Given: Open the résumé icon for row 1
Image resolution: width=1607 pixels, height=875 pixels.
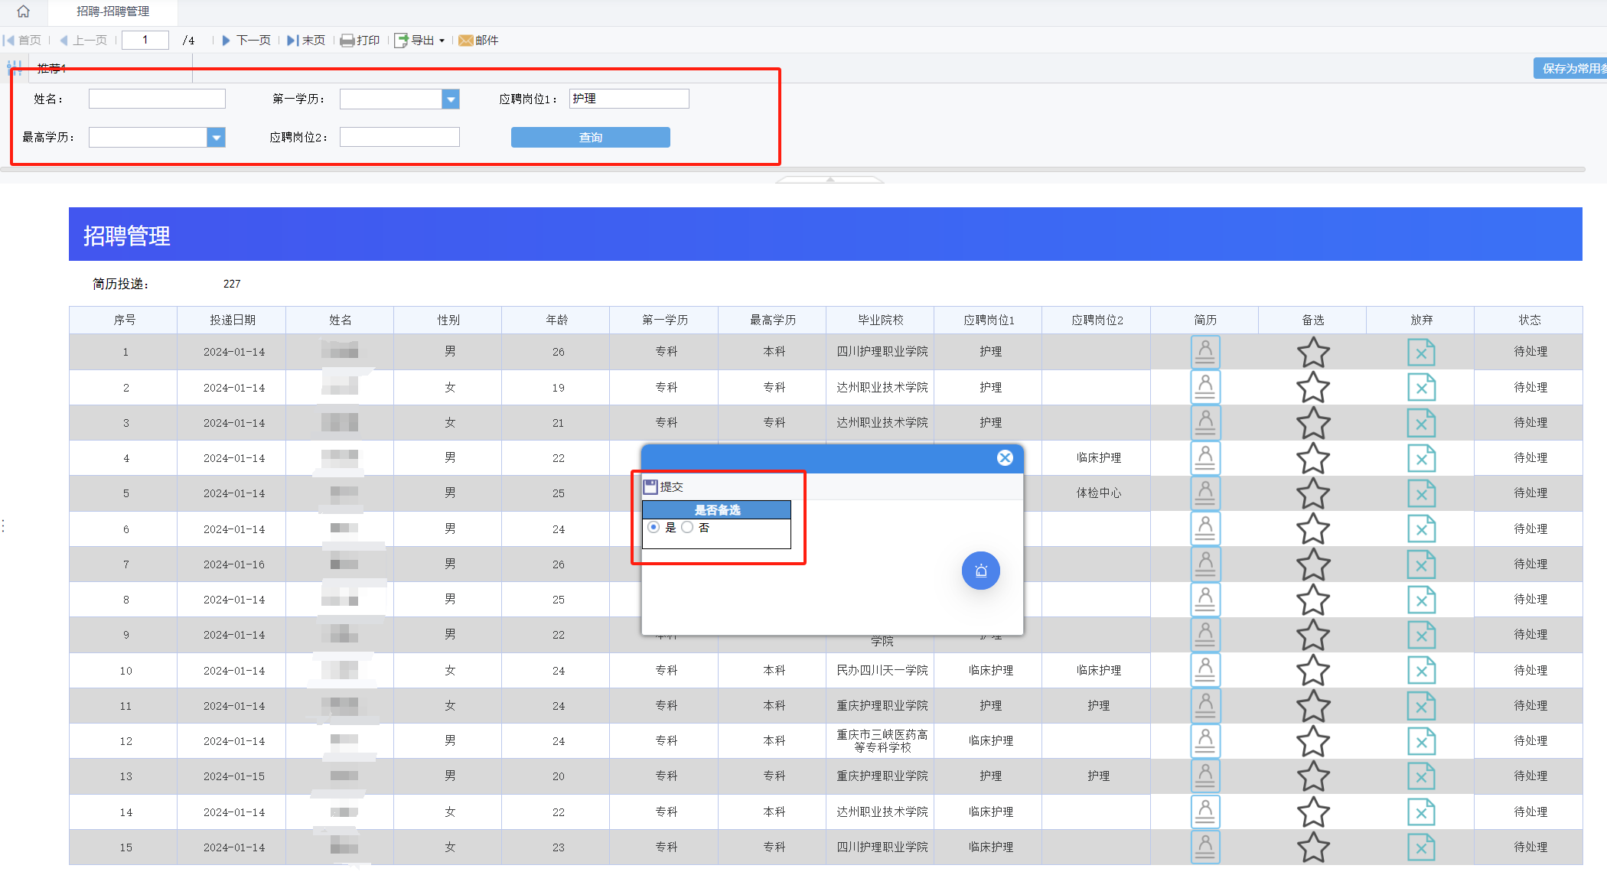Looking at the screenshot, I should click(1204, 352).
